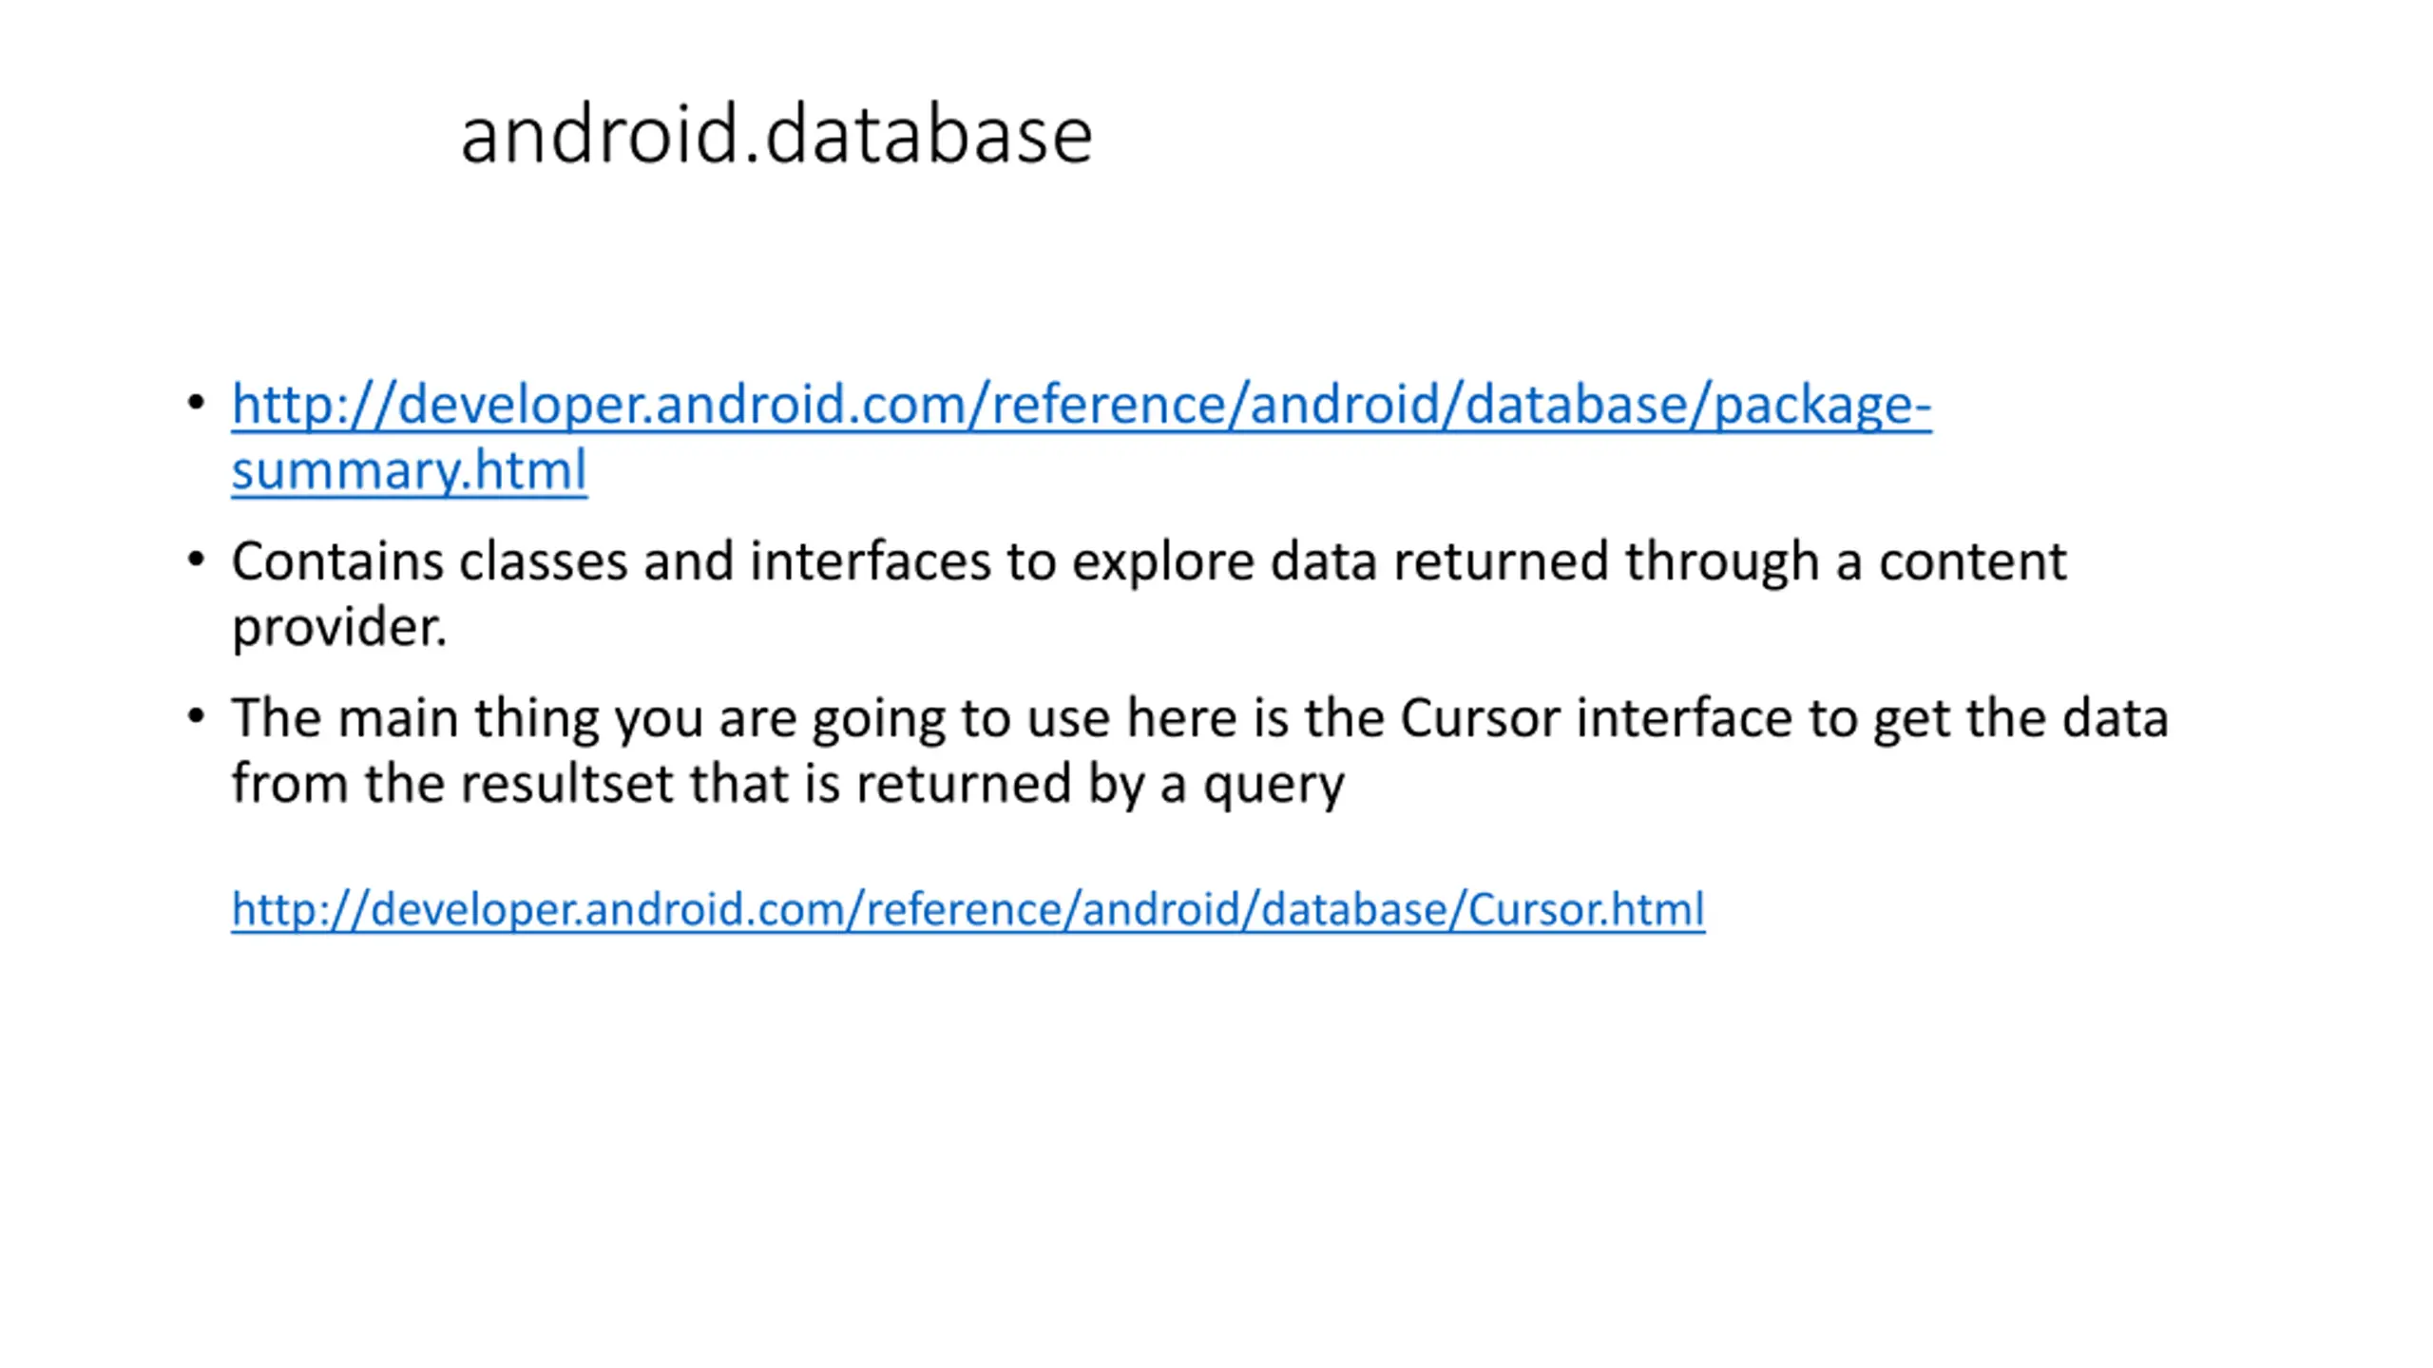
Task: Click the bullet marker before 'Contains classes'
Action: click(x=196, y=560)
